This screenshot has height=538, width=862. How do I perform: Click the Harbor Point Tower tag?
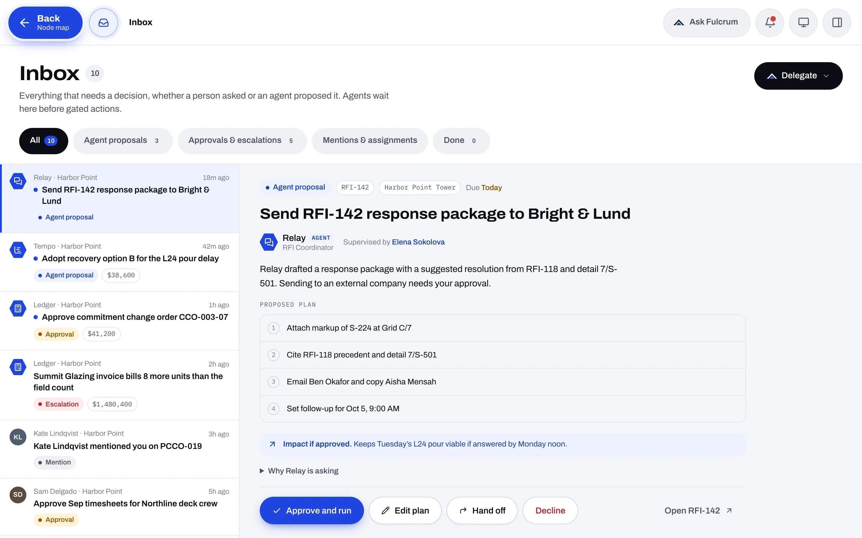pyautogui.click(x=420, y=187)
